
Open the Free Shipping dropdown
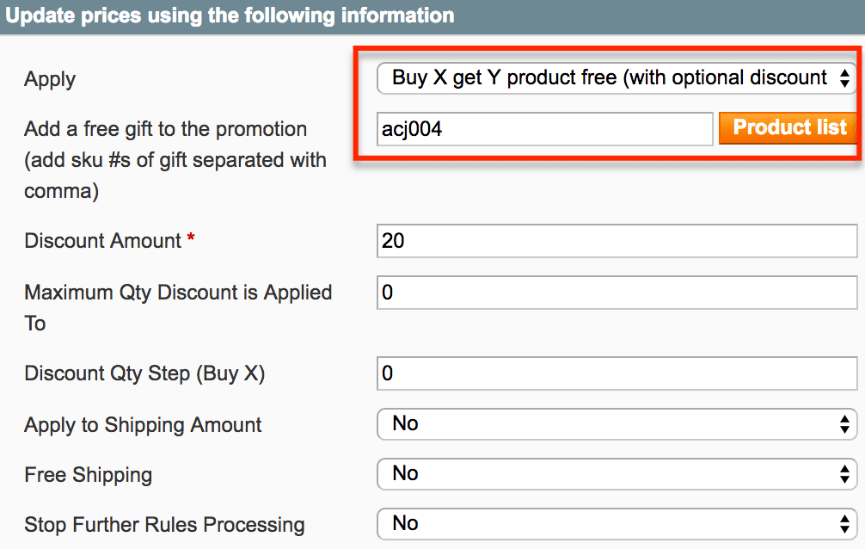[617, 473]
